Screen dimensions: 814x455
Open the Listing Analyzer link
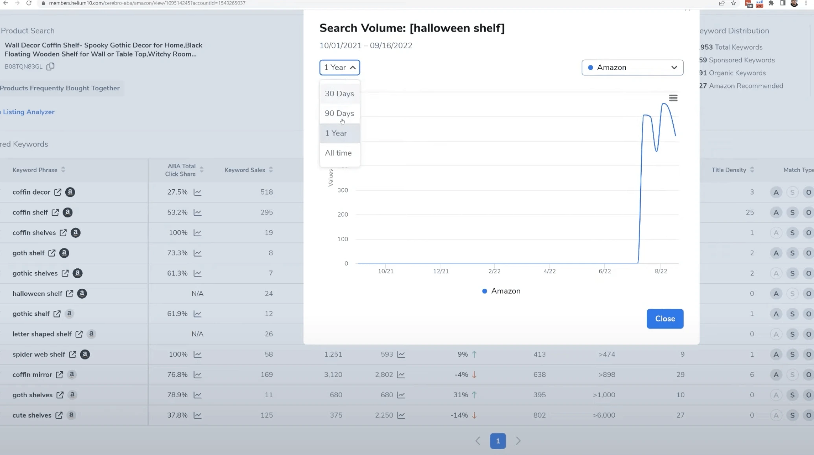[x=29, y=112]
